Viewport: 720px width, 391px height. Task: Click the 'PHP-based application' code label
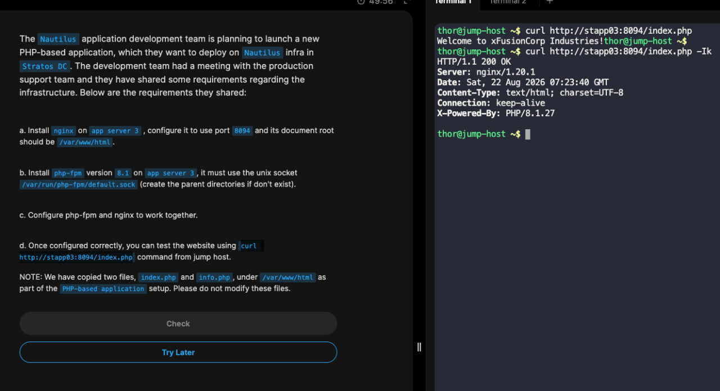coord(103,289)
